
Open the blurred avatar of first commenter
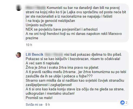coord(19,8)
